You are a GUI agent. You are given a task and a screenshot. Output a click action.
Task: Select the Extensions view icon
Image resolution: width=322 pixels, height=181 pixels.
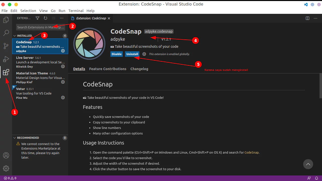coord(6,72)
